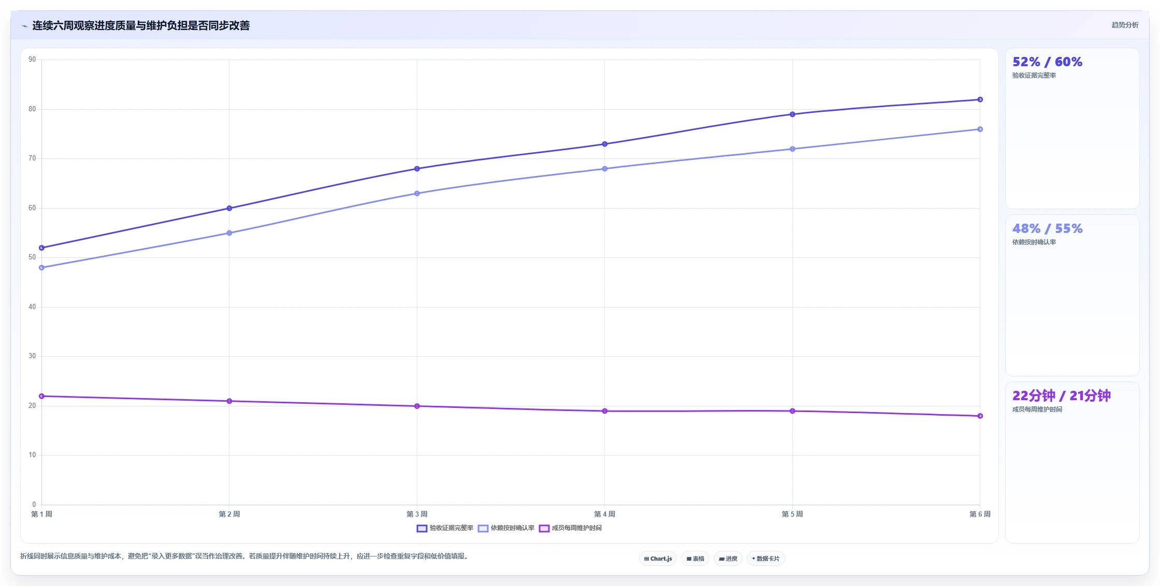The image size is (1160, 586).
Task: Click 验收证据完整率 data point at 第 3 周
Action: [x=417, y=169]
